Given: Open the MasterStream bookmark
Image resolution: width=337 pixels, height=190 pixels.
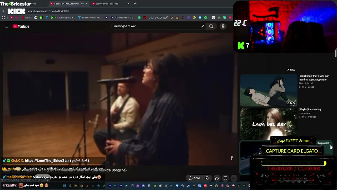Looking at the screenshot, I should tap(123, 18).
